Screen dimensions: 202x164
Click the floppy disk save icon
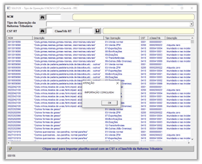[97, 31]
